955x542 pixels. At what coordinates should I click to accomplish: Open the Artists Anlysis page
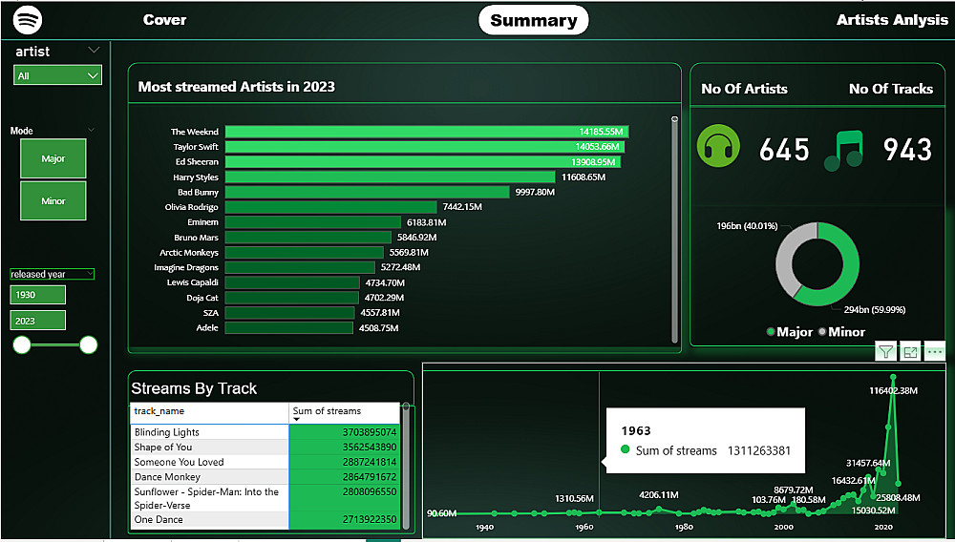tap(892, 19)
